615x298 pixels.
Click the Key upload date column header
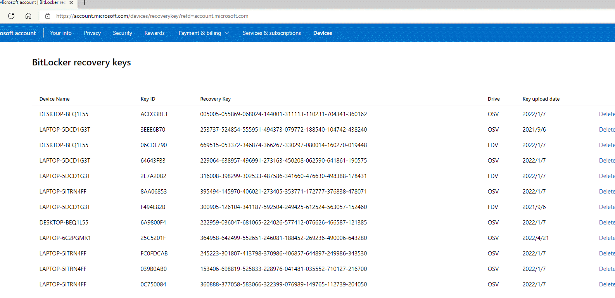(541, 99)
